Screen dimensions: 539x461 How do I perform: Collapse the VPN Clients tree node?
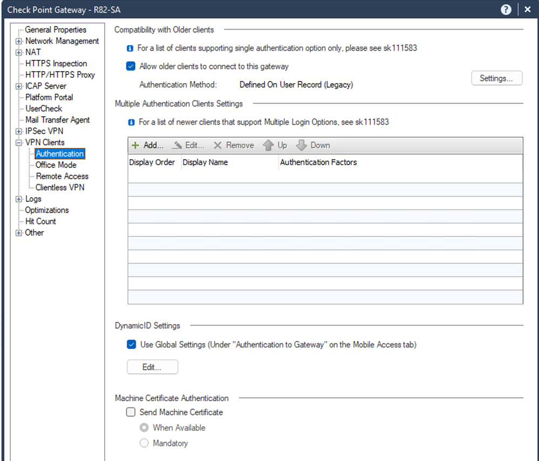point(18,143)
